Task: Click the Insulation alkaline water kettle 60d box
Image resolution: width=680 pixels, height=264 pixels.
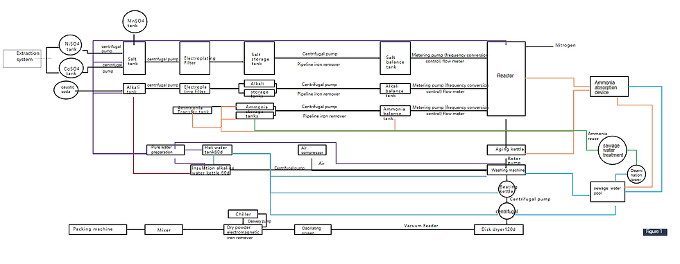Action: point(210,170)
